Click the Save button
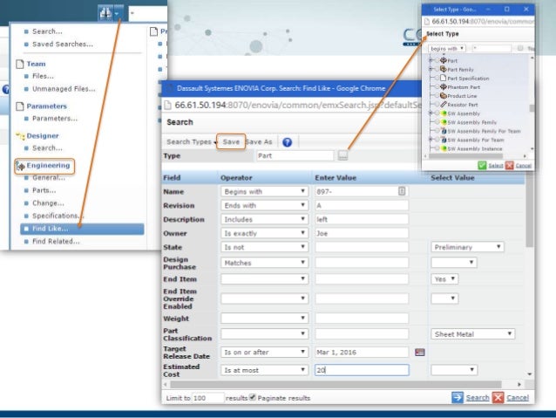This screenshot has width=556, height=418. [231, 141]
